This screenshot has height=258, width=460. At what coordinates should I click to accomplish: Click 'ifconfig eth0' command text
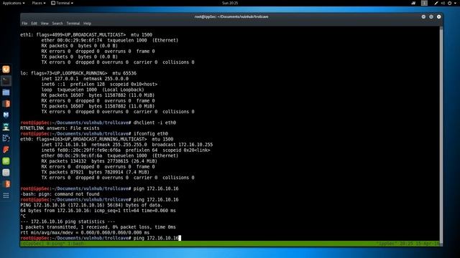click(x=151, y=134)
